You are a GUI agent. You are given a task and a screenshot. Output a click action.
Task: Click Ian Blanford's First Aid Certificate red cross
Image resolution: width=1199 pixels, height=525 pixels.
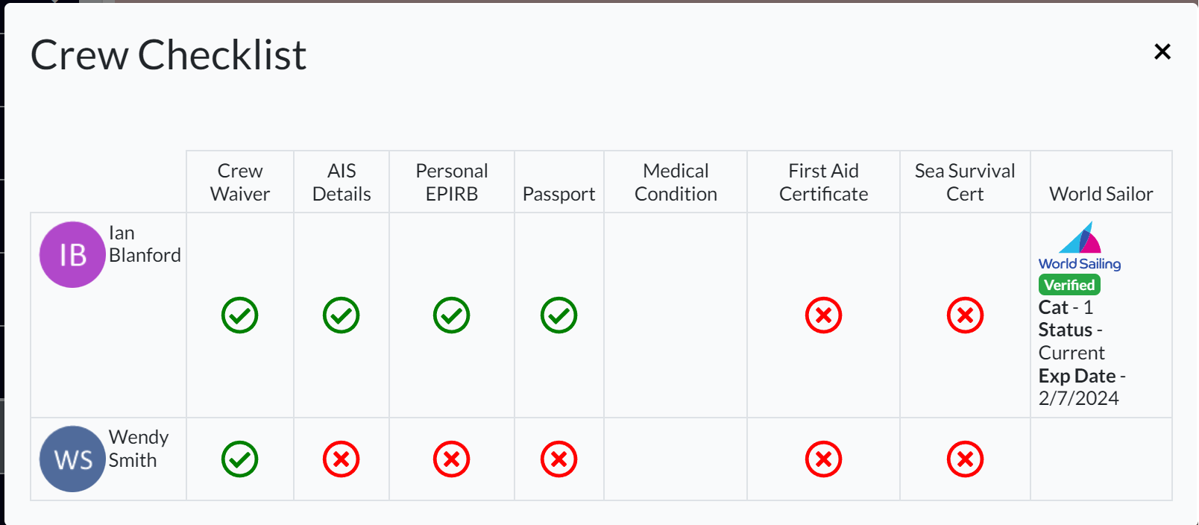(824, 315)
